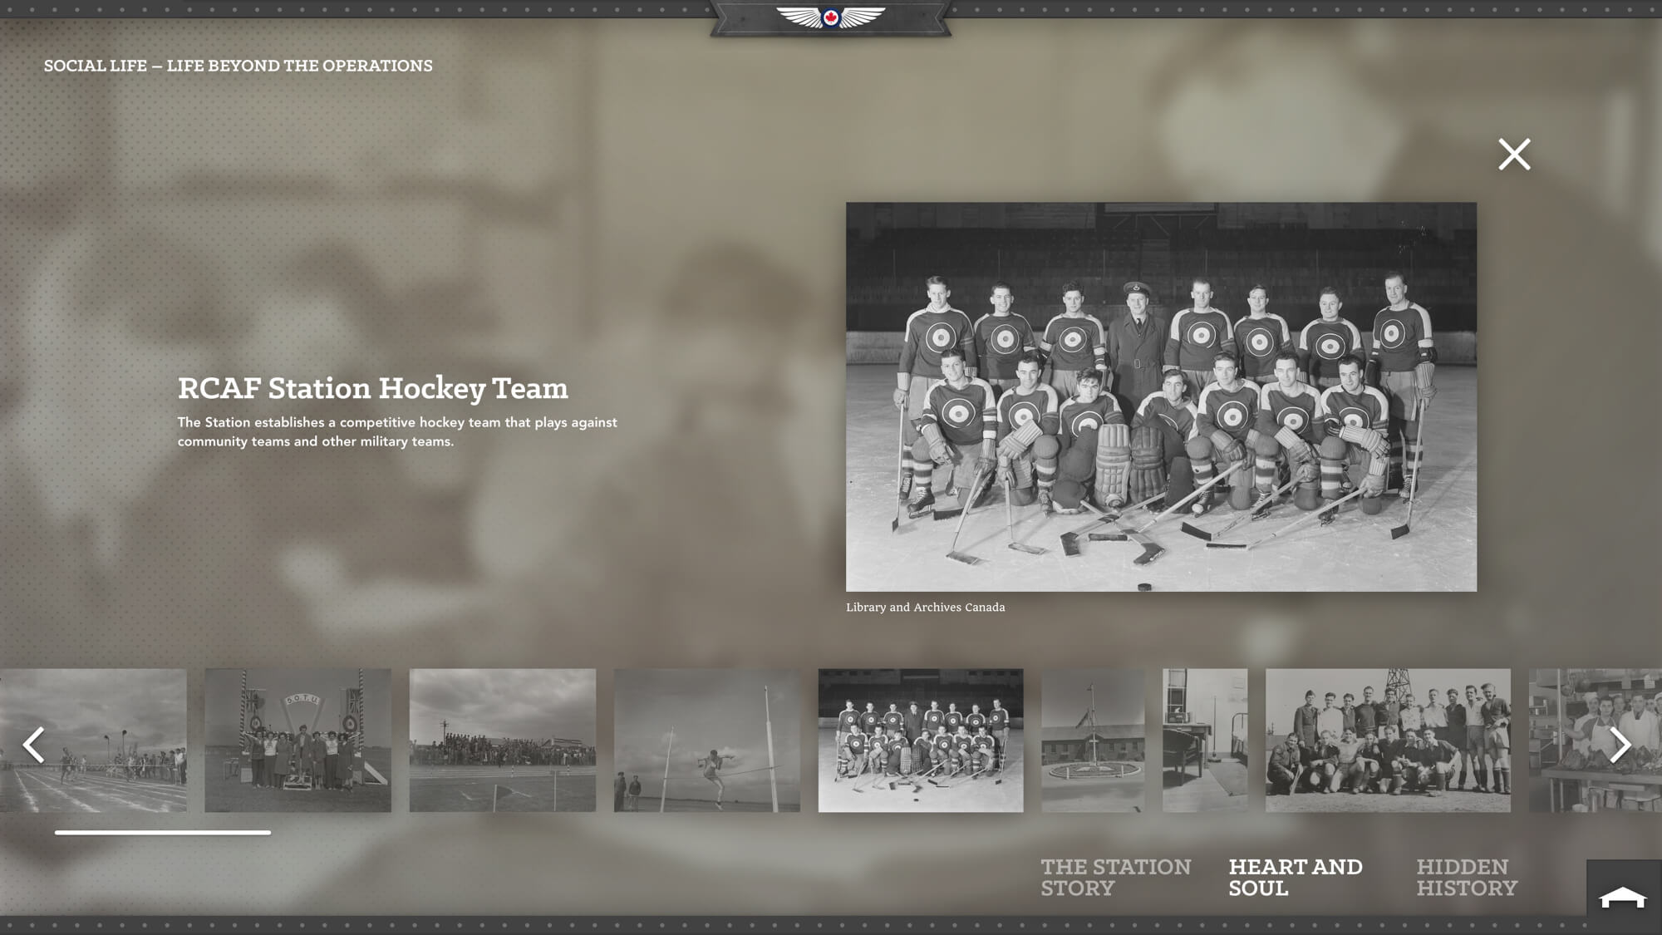The width and height of the screenshot is (1662, 935).
Task: Switch to Hidden History section
Action: point(1466,877)
